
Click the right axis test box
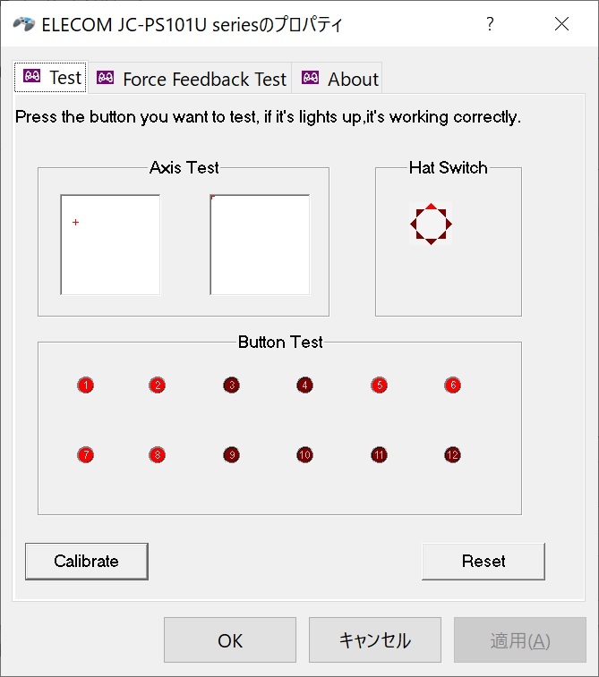tap(260, 245)
